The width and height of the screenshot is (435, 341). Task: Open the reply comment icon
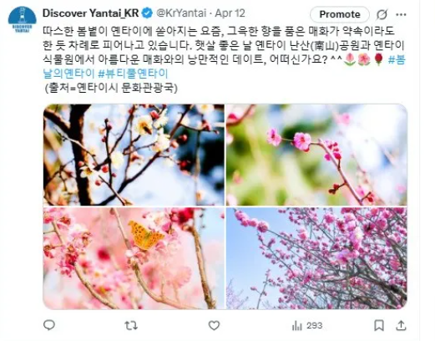(x=49, y=325)
